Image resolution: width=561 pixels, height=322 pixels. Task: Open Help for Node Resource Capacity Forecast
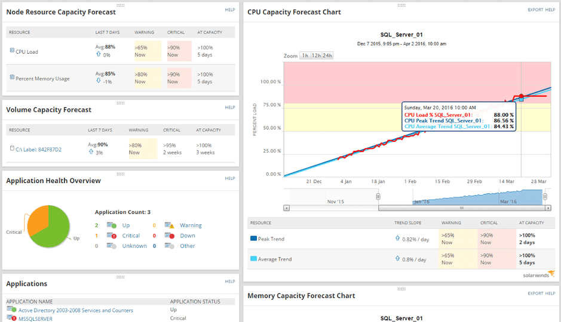(x=229, y=10)
